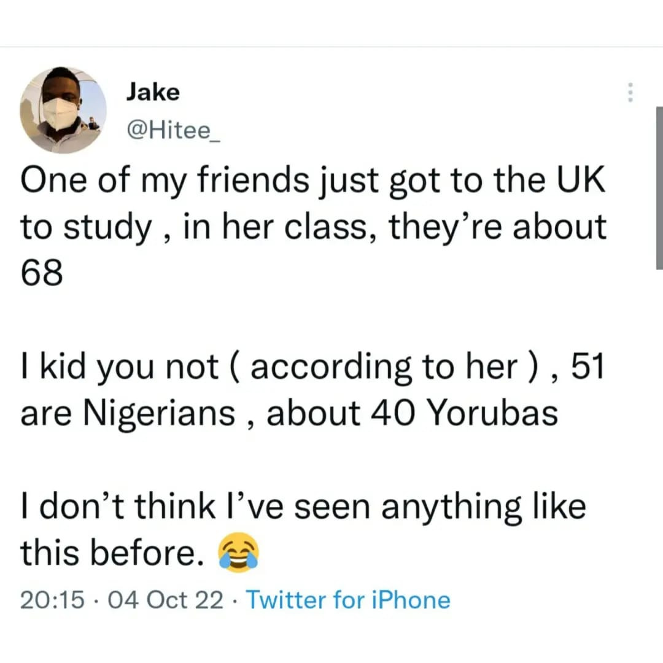Open the @Hitee_ handle profile
This screenshot has width=663, height=663.
pos(173,130)
